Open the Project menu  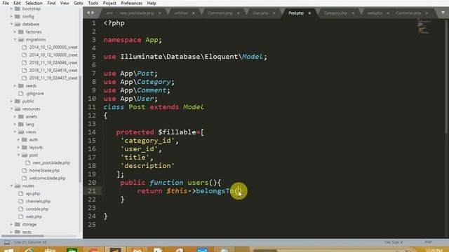(x=109, y=3)
